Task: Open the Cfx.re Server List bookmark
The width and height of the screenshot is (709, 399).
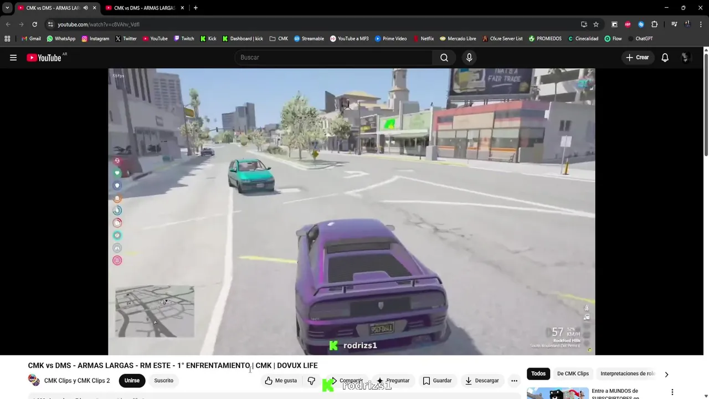Action: pyautogui.click(x=502, y=39)
